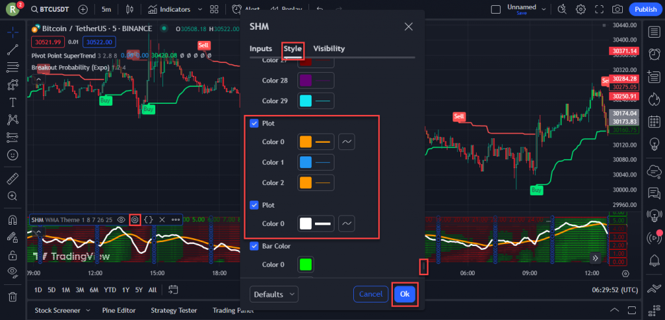Open the BTCUSDT symbol search field
The image size is (665, 320).
pos(51,9)
